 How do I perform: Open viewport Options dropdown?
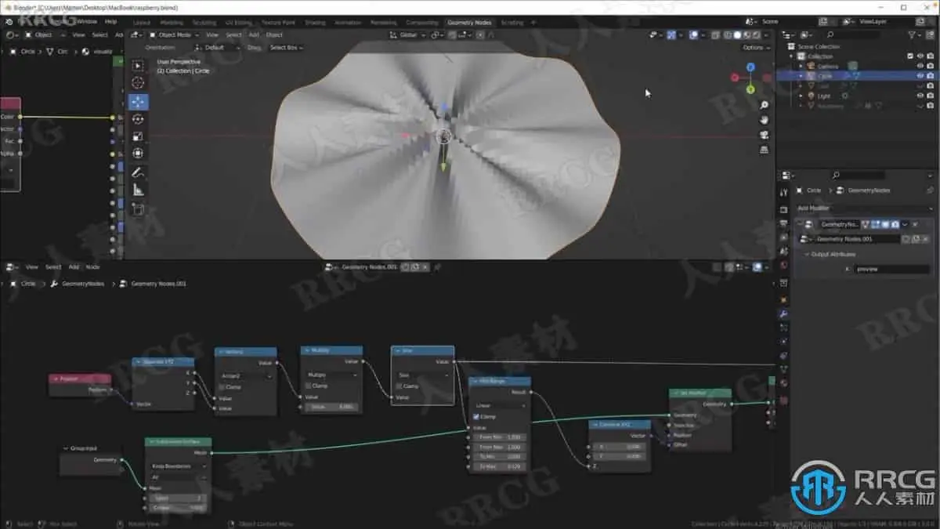(755, 48)
